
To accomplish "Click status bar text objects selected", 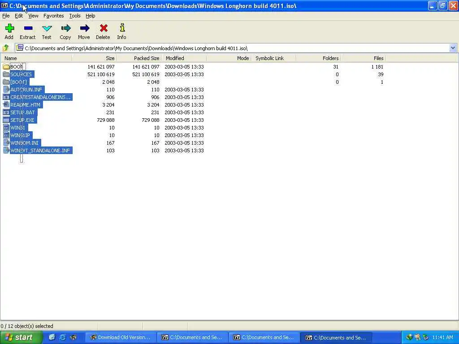I will (27, 326).
